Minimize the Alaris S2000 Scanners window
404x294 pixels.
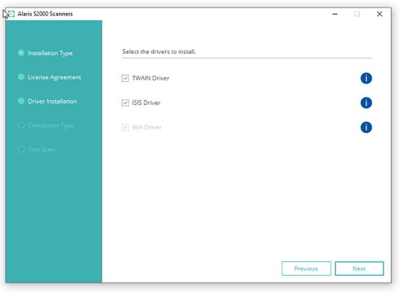pyautogui.click(x=335, y=14)
